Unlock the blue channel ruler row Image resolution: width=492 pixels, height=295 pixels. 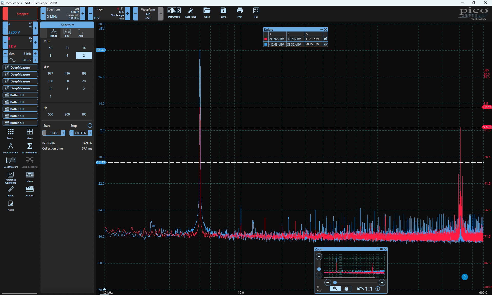point(325,44)
